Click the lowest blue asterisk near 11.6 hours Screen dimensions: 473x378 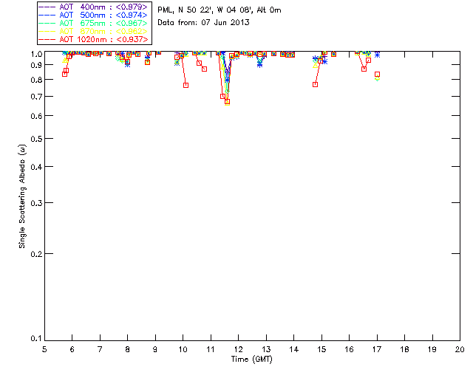(x=227, y=80)
